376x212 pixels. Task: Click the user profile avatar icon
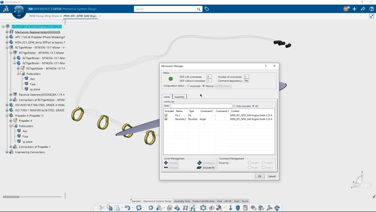[x=346, y=9]
